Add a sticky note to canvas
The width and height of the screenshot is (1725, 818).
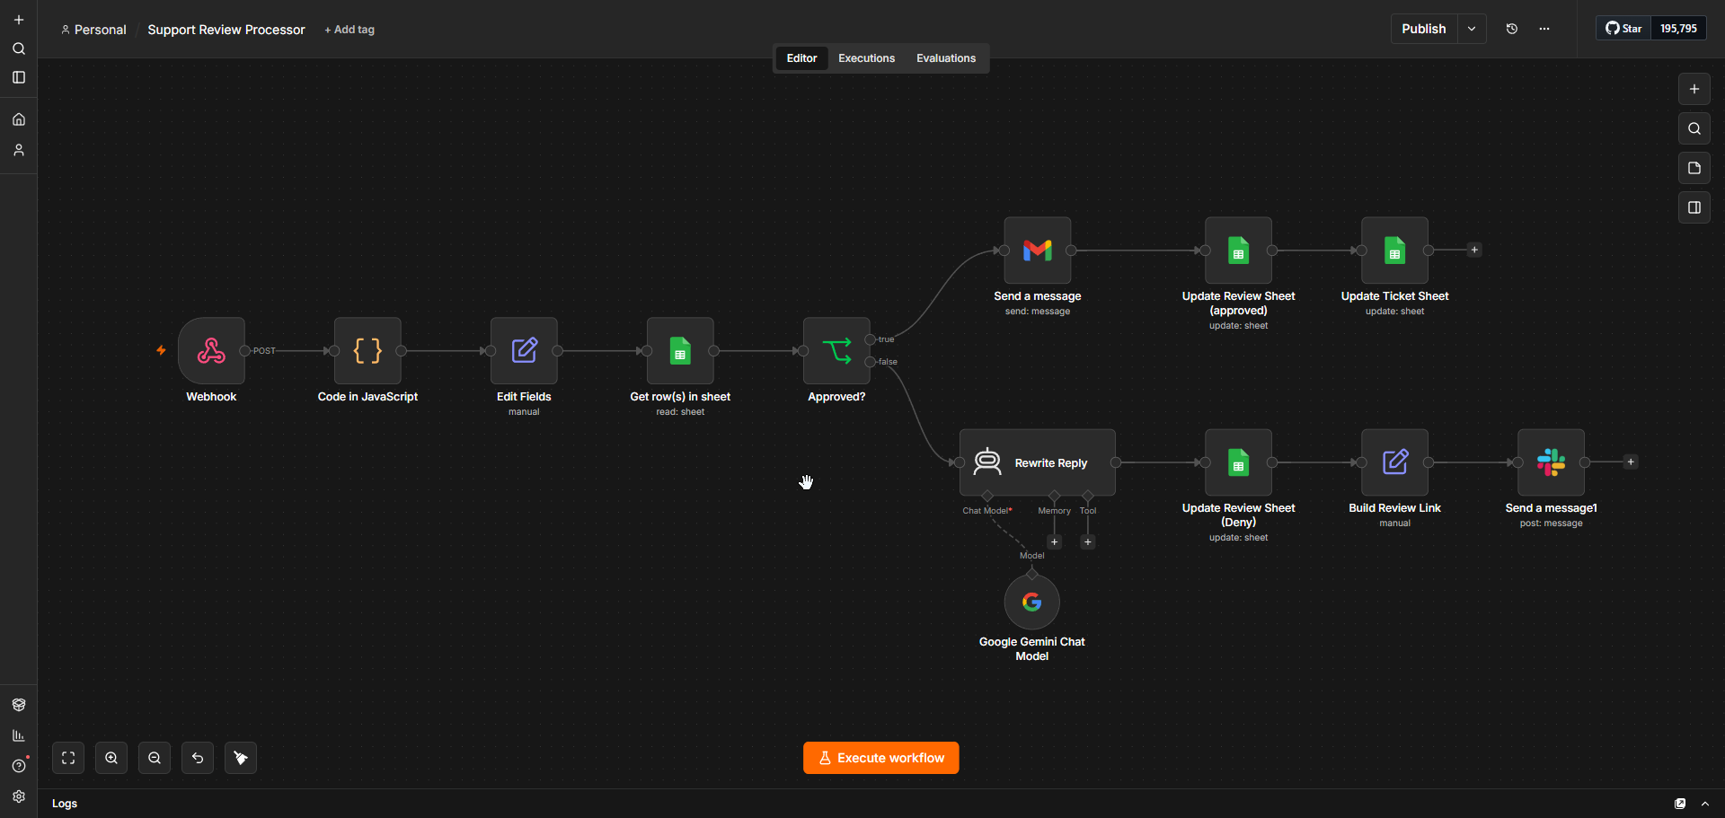click(x=1694, y=168)
